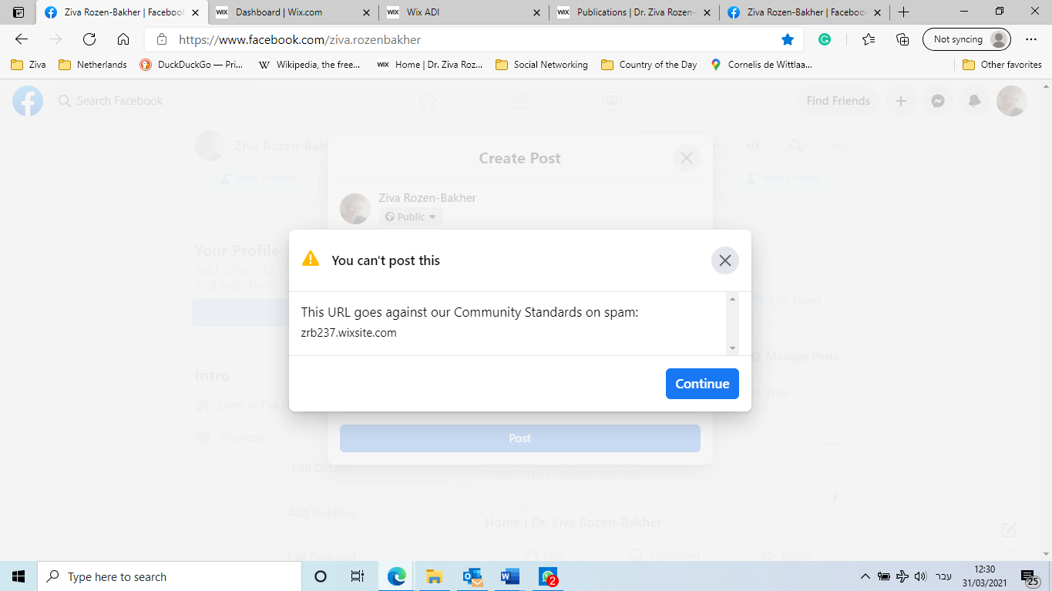1052x591 pixels.
Task: Open Outlook from the taskbar
Action: point(472,576)
